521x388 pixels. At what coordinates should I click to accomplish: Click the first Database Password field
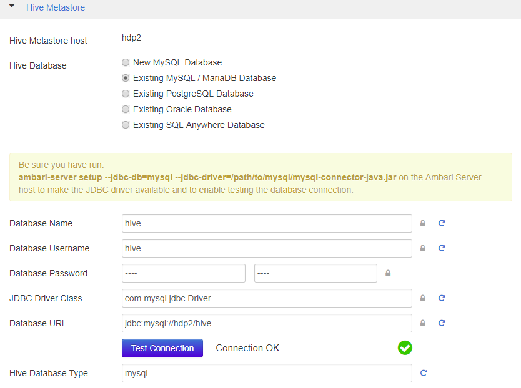[x=184, y=273]
